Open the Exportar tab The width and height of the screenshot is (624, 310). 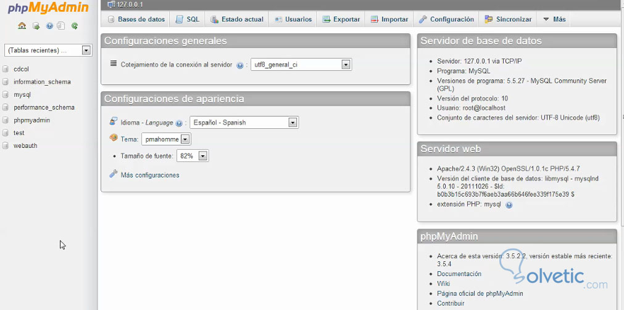click(341, 19)
